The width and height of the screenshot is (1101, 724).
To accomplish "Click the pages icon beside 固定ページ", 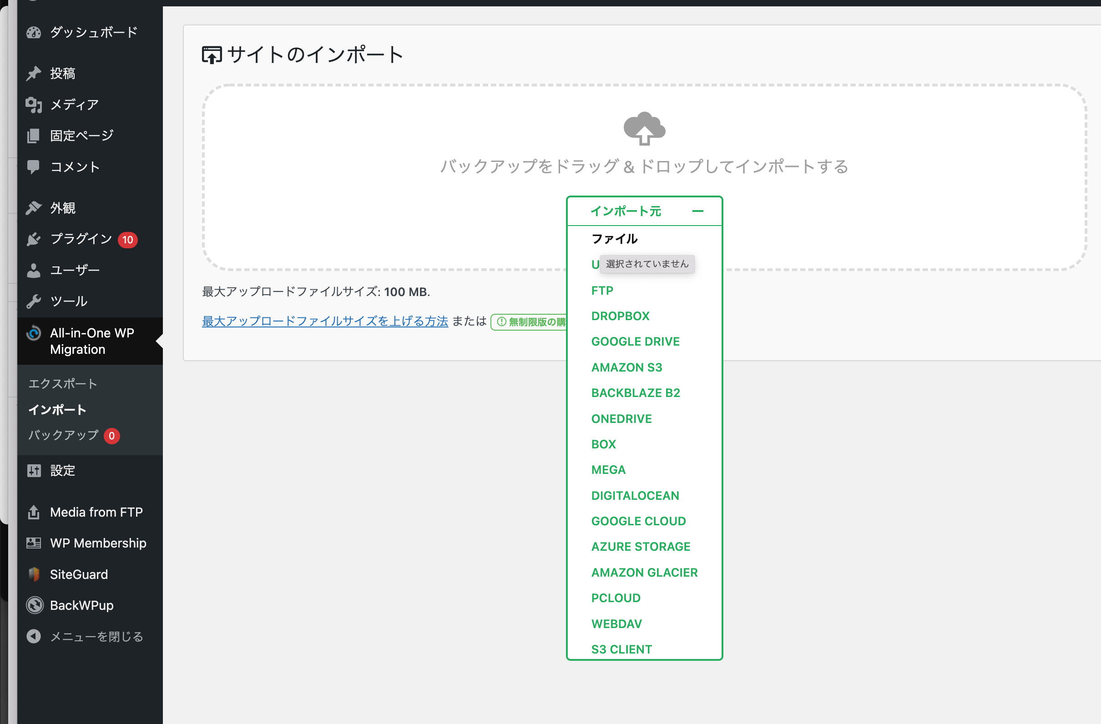I will [34, 136].
